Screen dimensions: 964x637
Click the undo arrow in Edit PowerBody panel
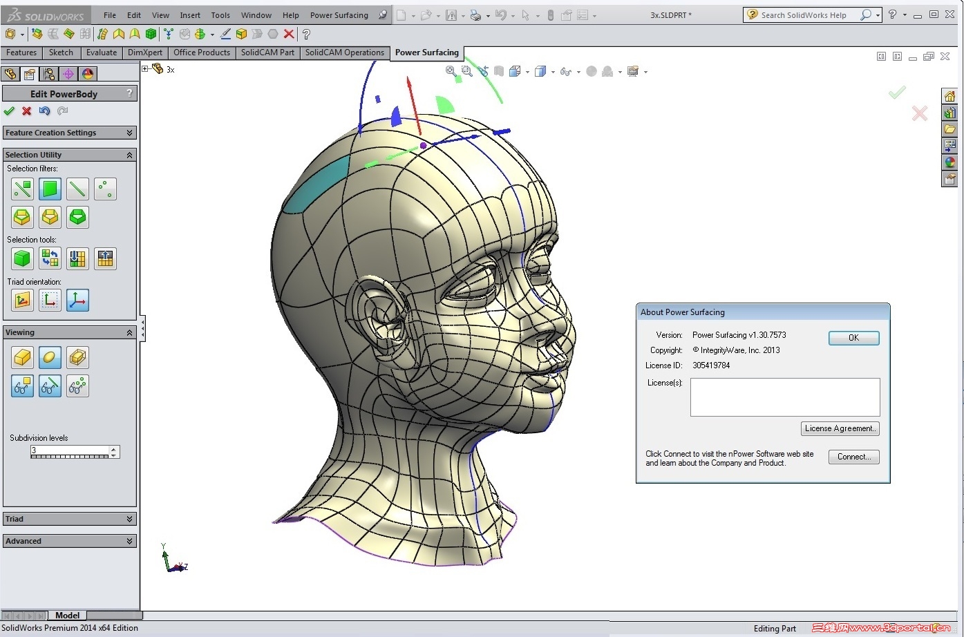45,111
